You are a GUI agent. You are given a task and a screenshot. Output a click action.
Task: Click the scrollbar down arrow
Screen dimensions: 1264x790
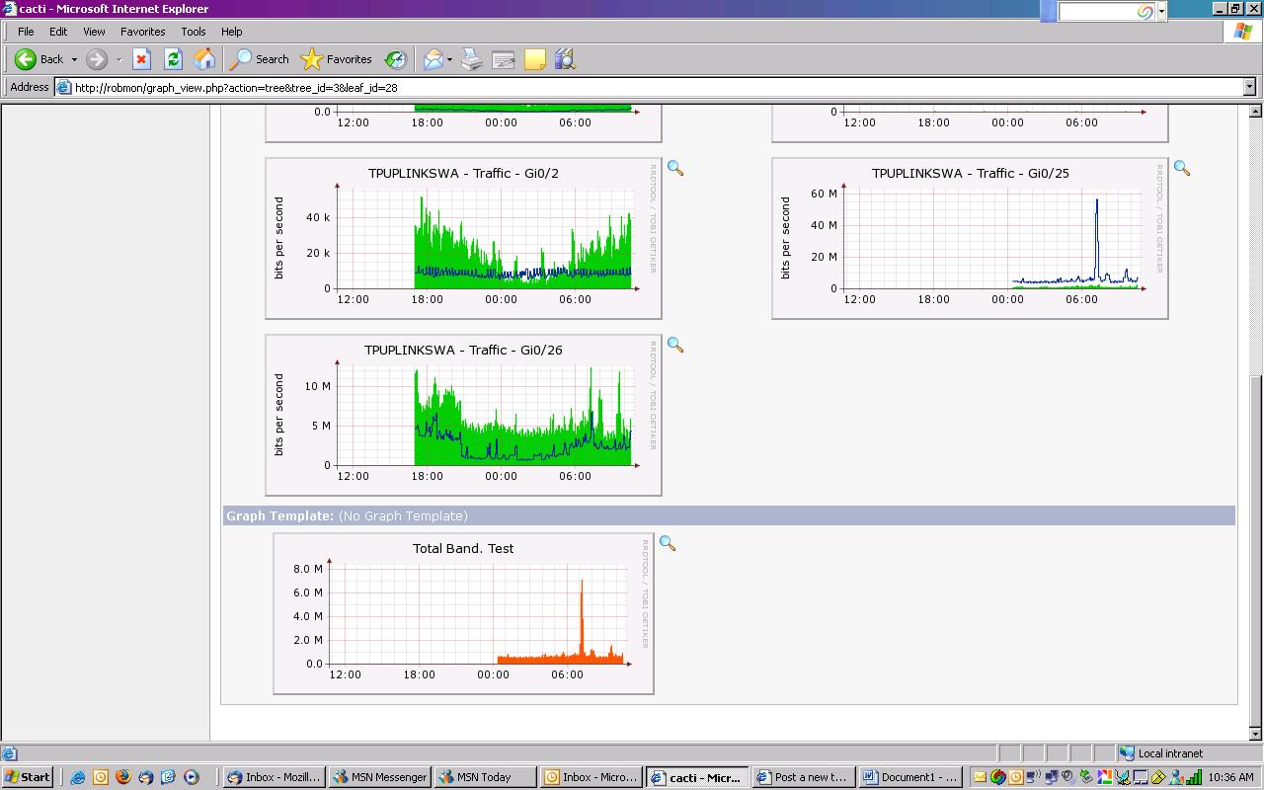(x=1256, y=734)
